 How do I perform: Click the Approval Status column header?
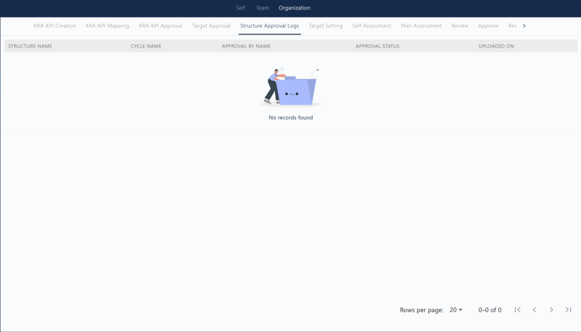(377, 46)
